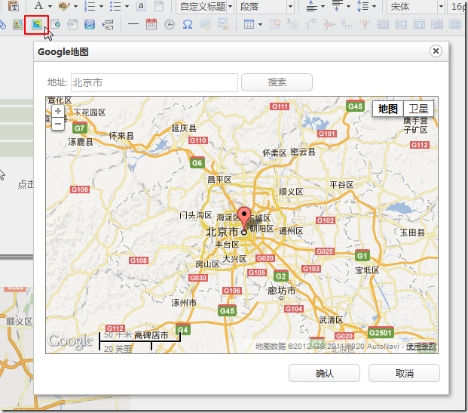This screenshot has width=468, height=413.
Task: Click the screenshot capture icon
Action: tap(206, 24)
